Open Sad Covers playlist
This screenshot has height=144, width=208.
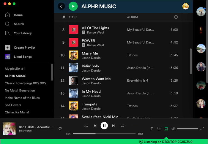[x=13, y=105]
